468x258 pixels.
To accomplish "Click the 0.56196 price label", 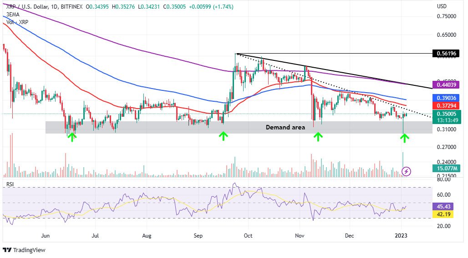I will click(x=446, y=54).
